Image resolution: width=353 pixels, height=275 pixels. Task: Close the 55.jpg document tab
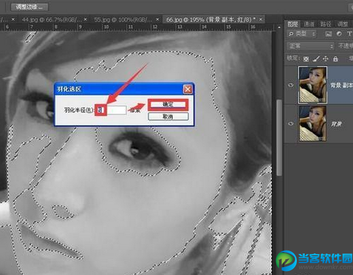(157, 20)
